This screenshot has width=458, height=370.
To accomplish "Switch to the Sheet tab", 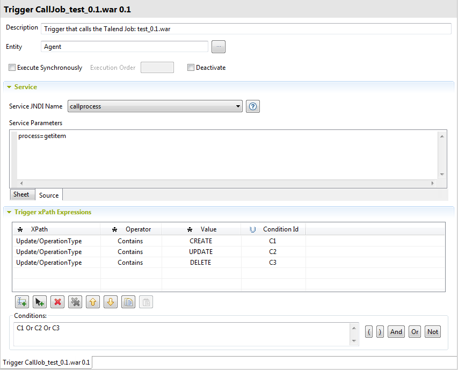I will click(21, 194).
